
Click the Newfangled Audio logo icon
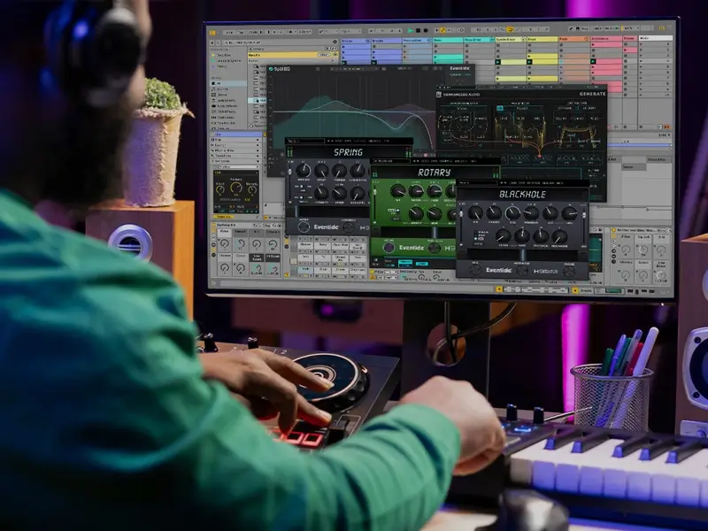click(x=439, y=95)
